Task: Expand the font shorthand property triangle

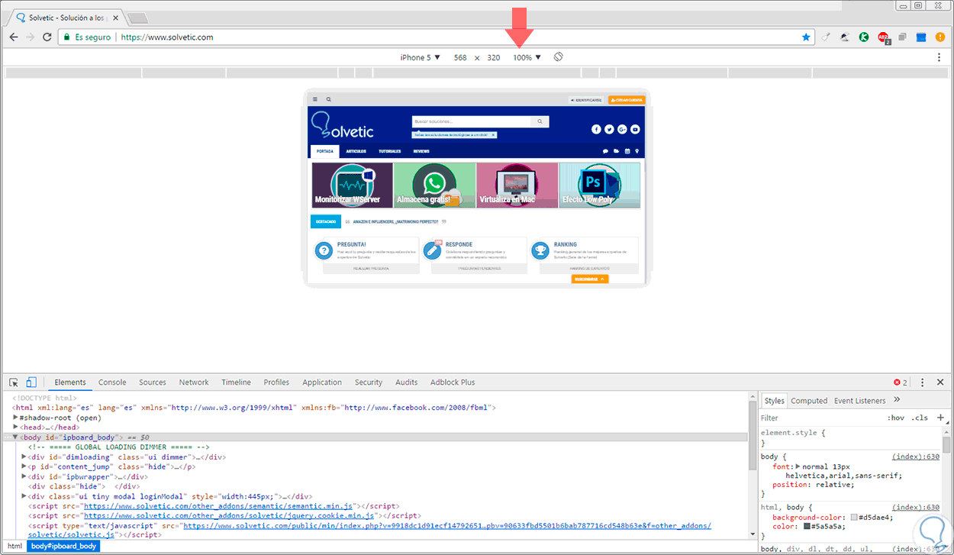Action: pos(798,466)
